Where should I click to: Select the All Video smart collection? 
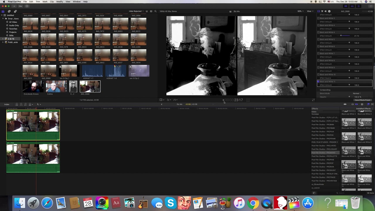pos(13,22)
